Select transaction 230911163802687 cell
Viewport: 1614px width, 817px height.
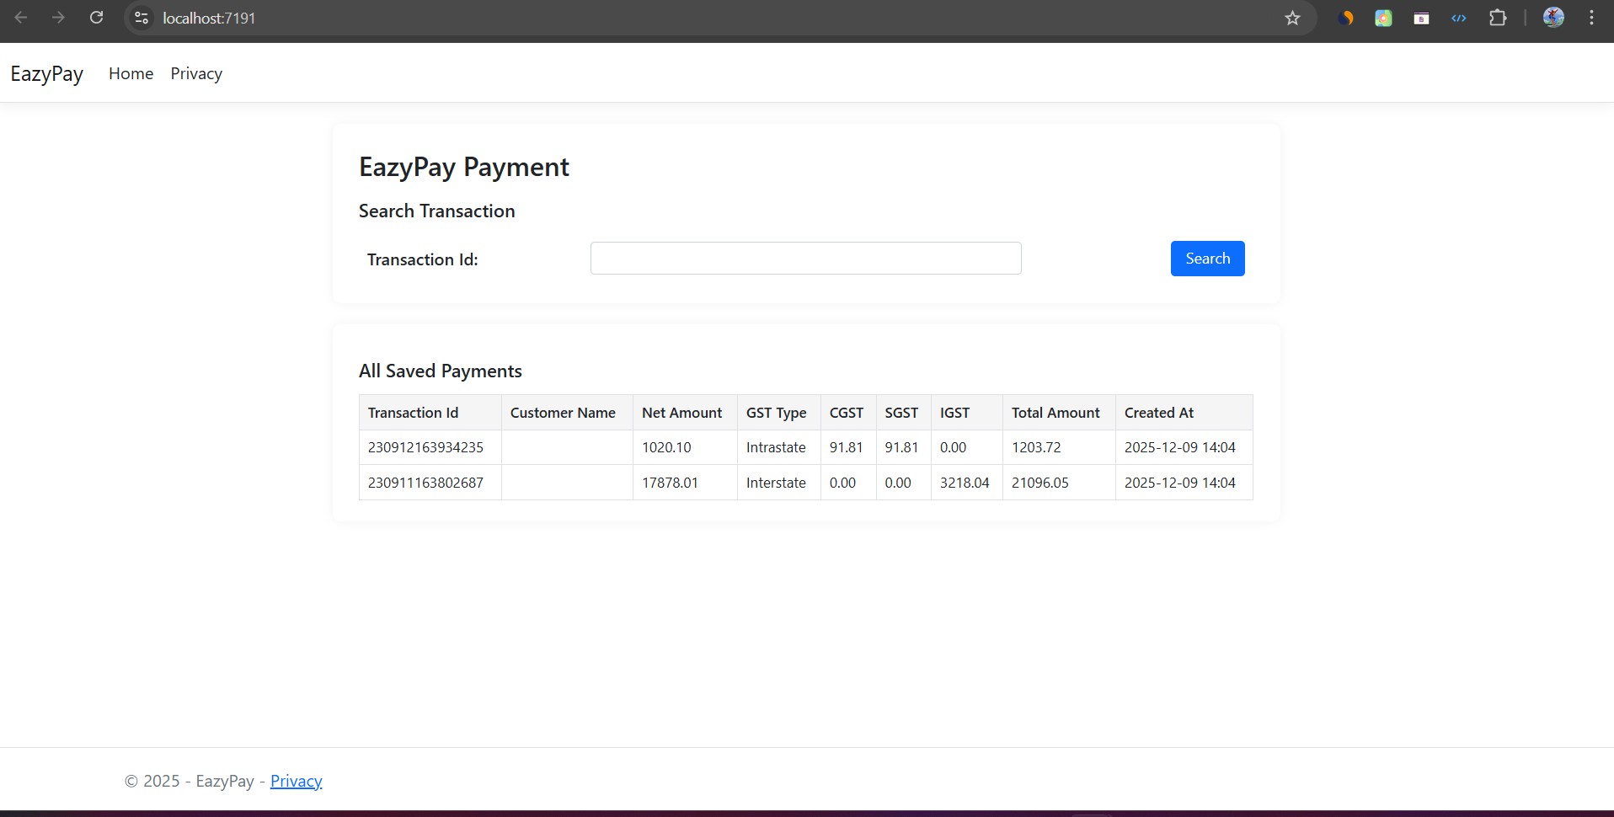click(425, 483)
